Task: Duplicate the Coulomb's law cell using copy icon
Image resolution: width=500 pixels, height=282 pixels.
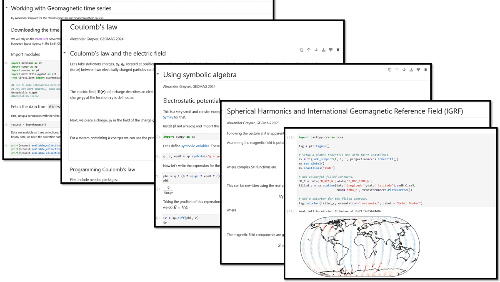Action: click(302, 50)
